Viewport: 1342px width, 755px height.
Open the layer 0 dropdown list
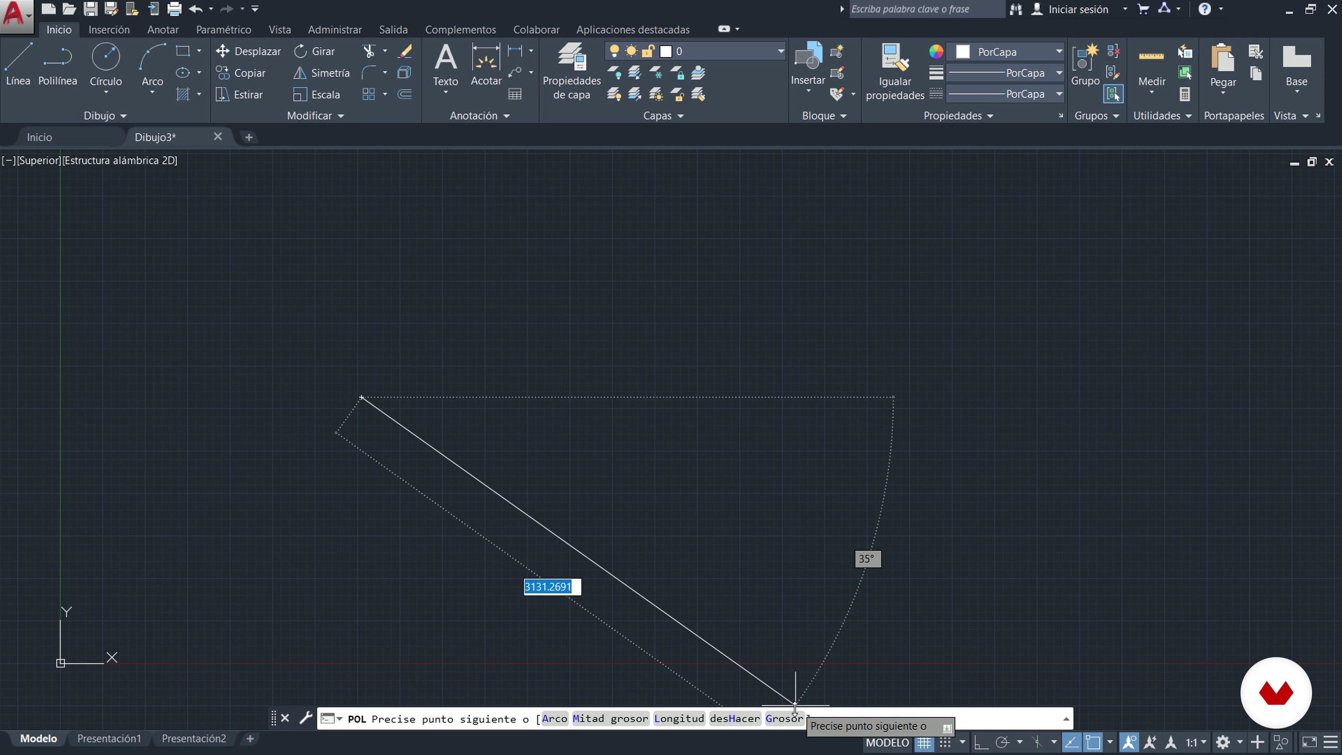780,51
